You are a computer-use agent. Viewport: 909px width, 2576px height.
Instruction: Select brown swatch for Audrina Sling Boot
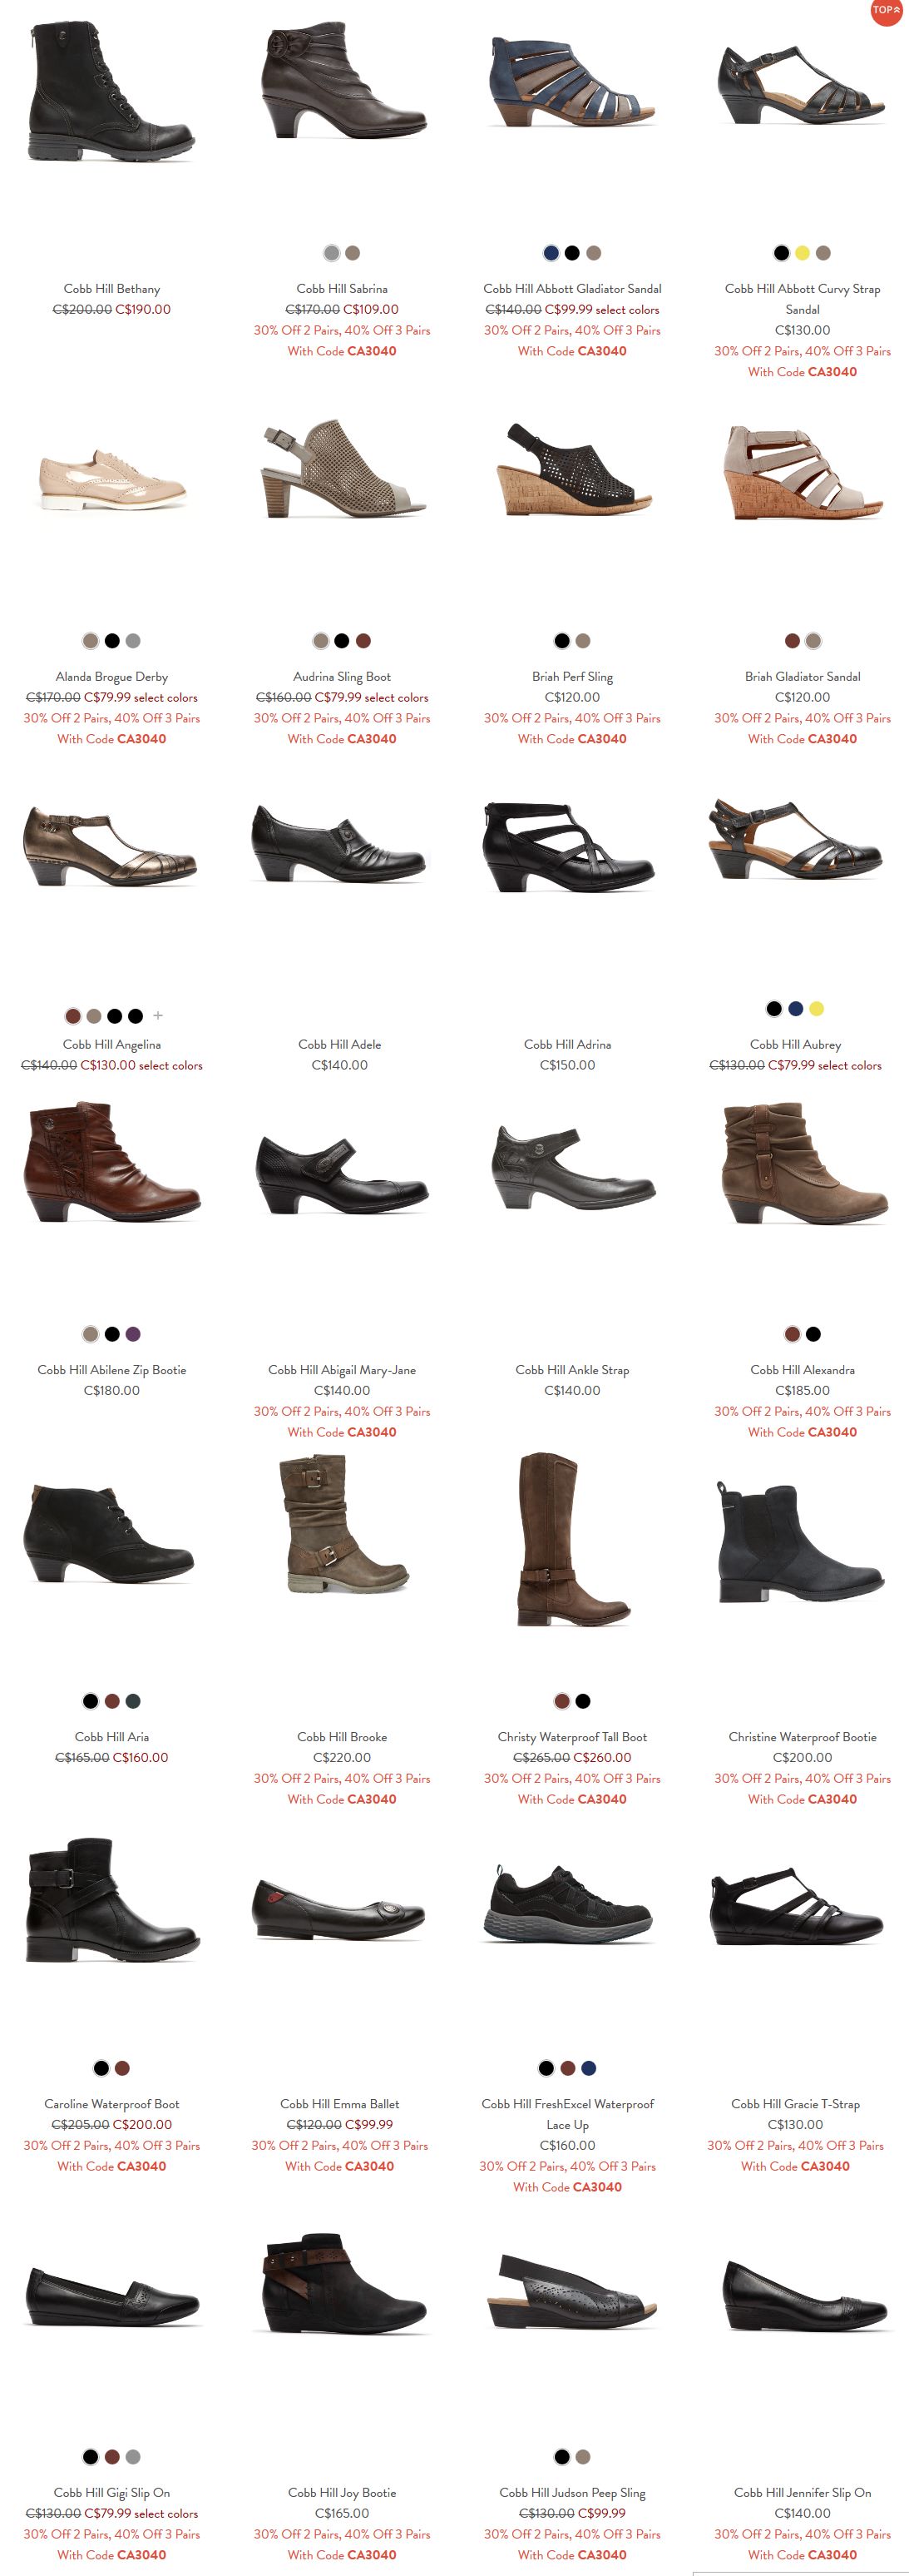[x=363, y=641]
